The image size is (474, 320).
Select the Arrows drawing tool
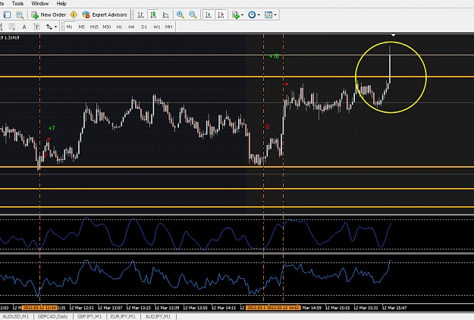pos(49,27)
